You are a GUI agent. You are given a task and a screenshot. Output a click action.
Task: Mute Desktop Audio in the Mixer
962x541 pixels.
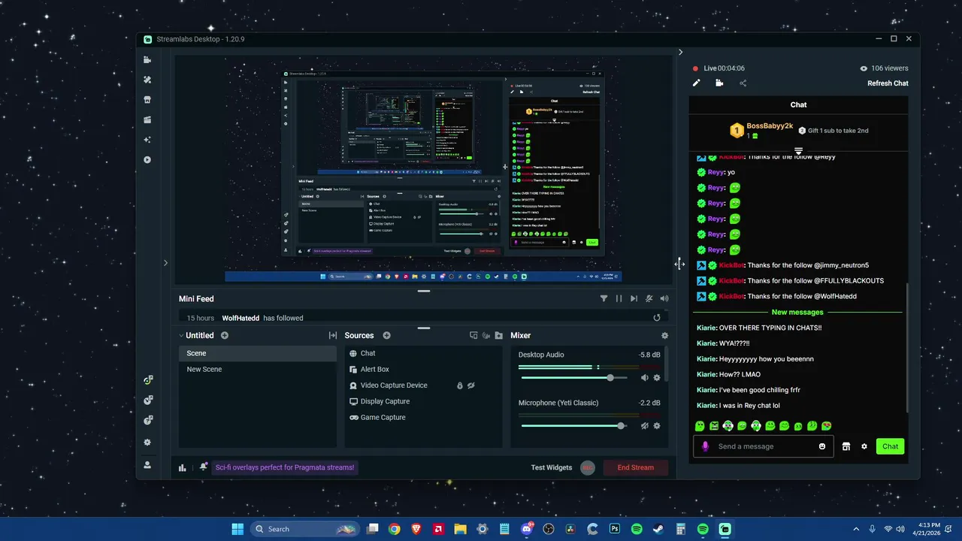tap(644, 378)
